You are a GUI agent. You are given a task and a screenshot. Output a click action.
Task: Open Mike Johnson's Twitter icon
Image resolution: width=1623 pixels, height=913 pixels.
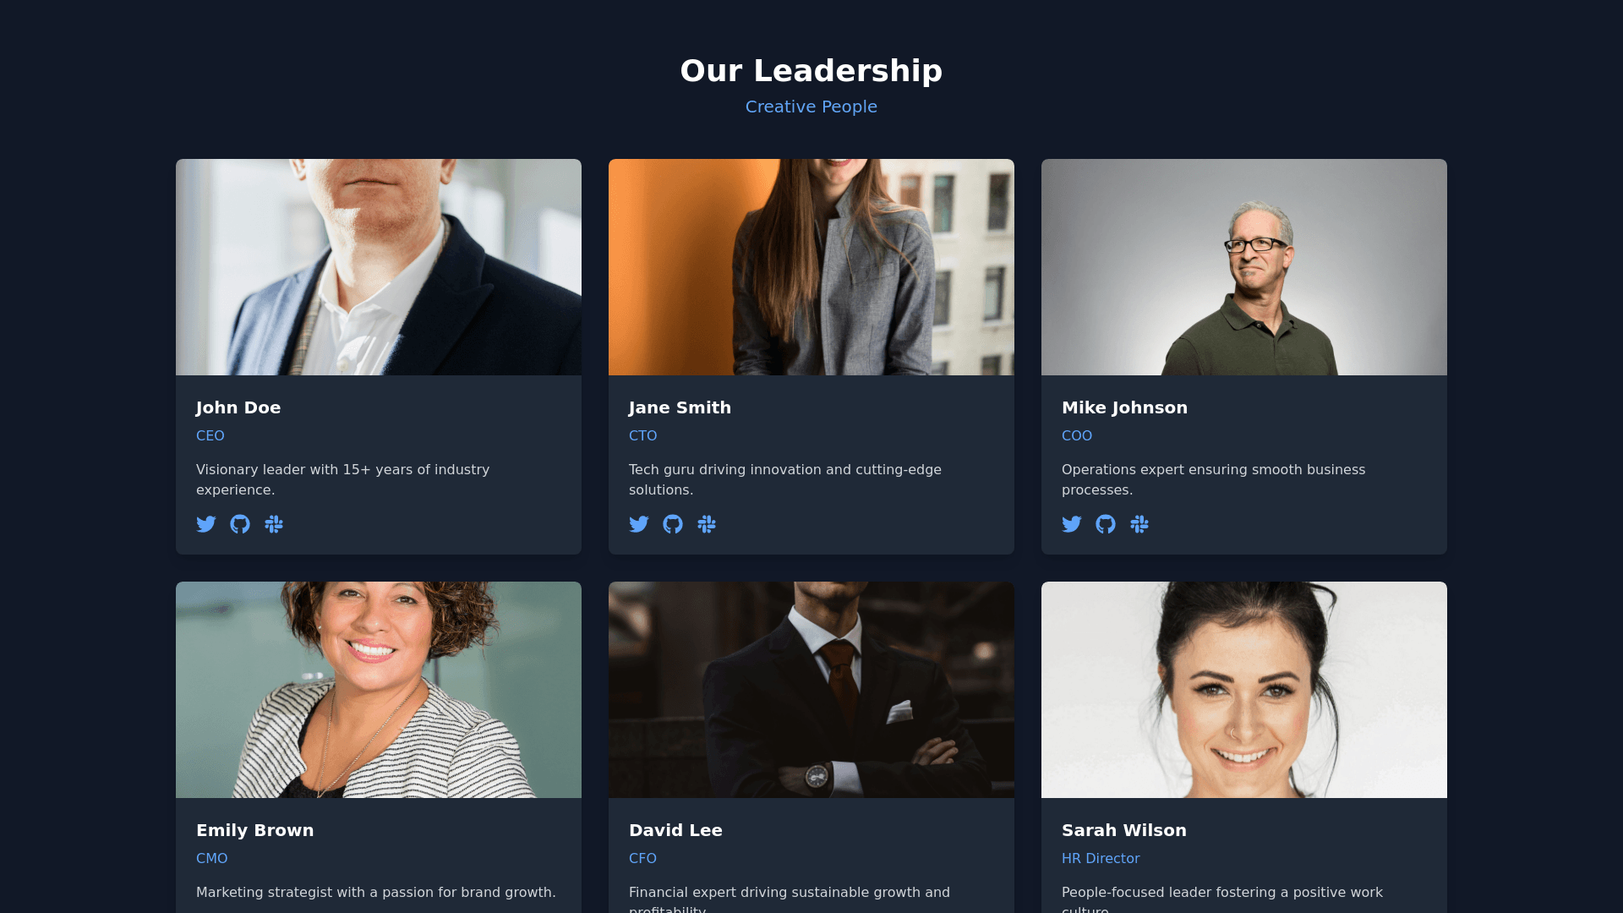point(1072,524)
